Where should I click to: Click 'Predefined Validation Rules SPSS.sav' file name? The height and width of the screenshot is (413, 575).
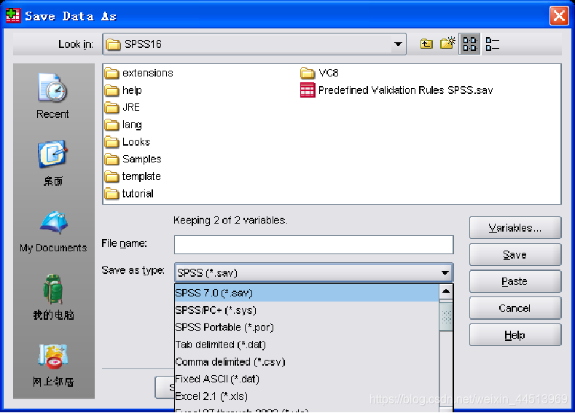click(405, 90)
